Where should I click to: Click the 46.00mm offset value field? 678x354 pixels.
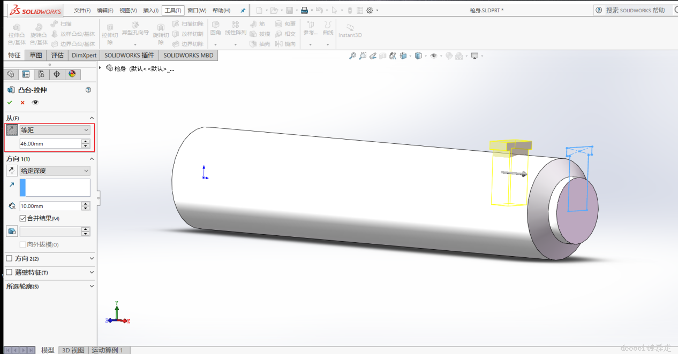[x=50, y=143]
